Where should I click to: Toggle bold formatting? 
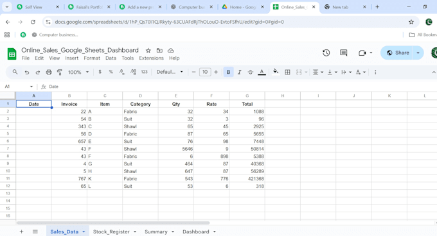228,72
